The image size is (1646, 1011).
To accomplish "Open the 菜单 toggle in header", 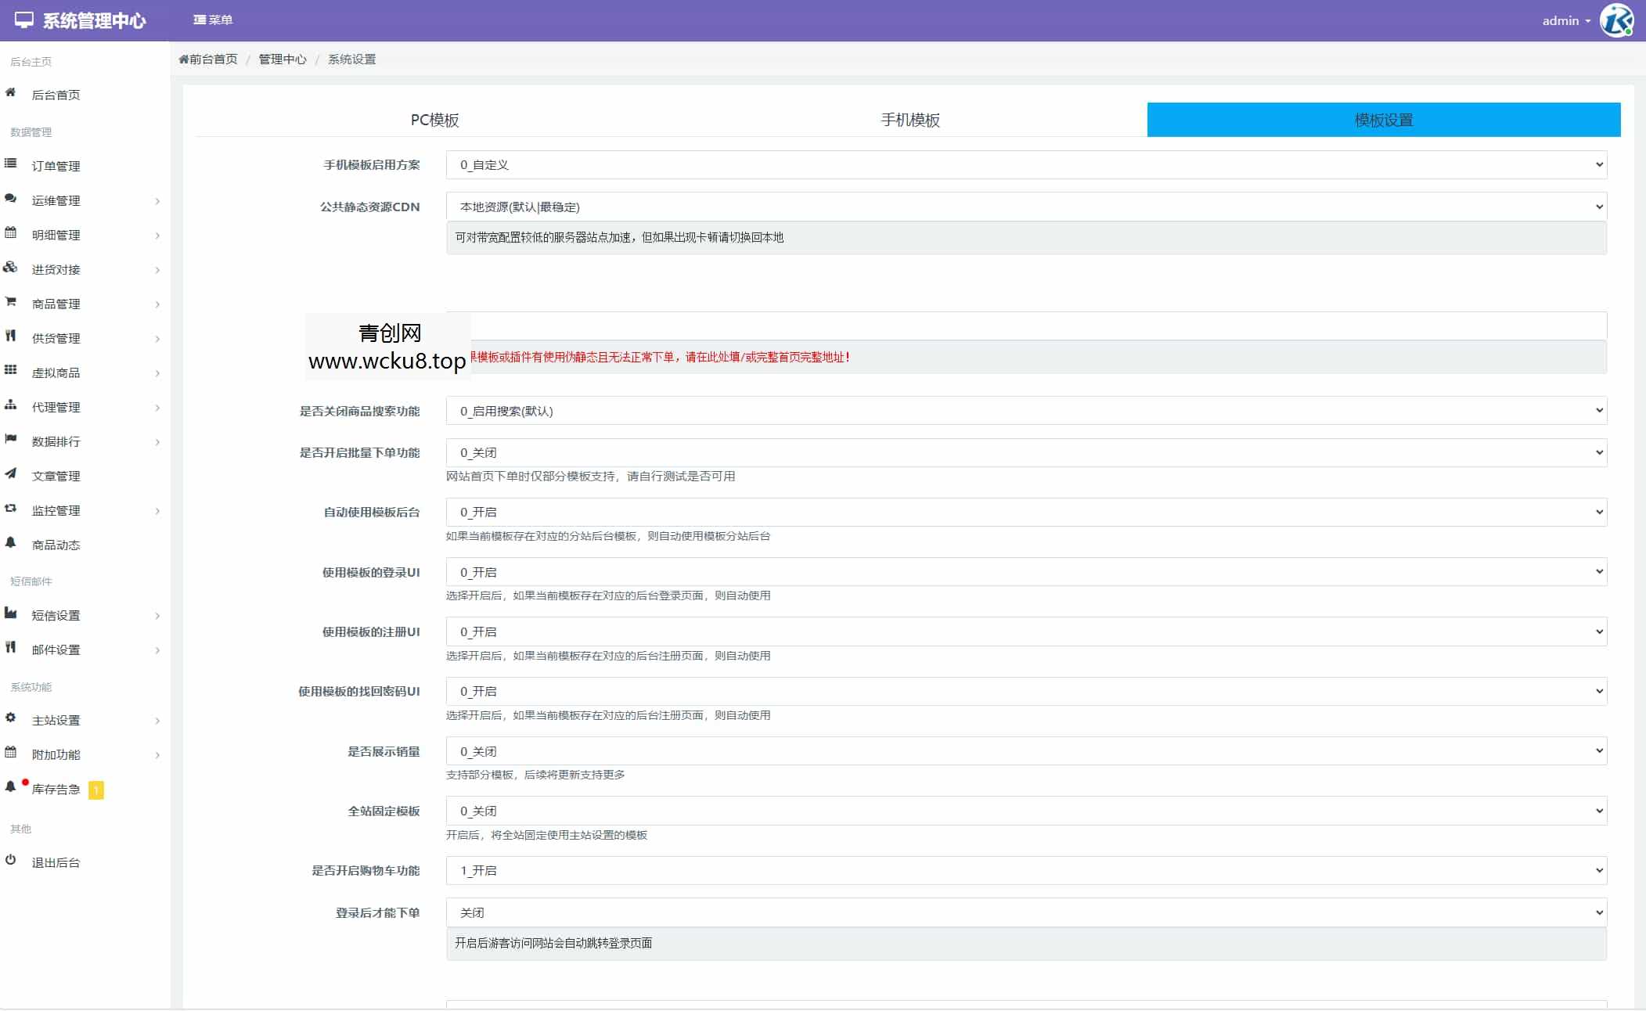I will [213, 20].
